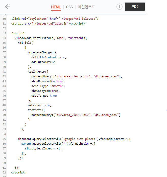Click the }); on line 61

(x=17, y=168)
